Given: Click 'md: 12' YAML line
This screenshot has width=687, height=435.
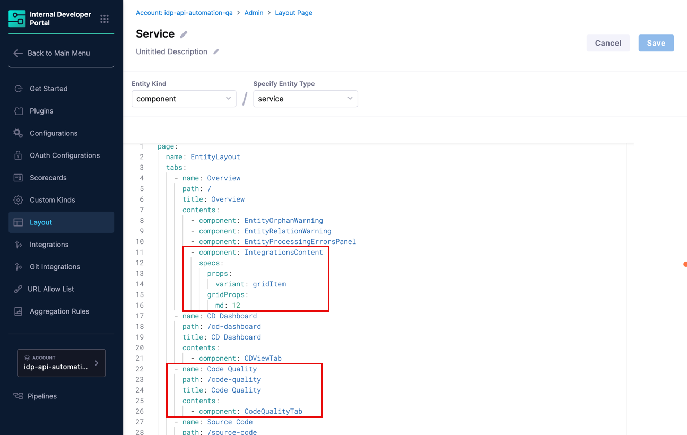Looking at the screenshot, I should 228,306.
